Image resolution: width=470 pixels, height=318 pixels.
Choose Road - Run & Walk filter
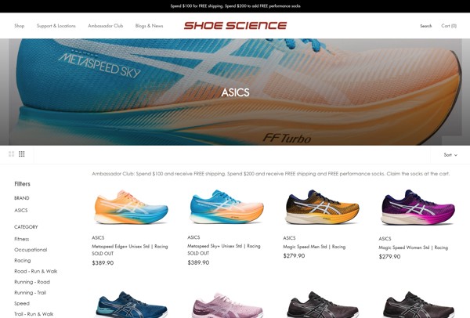(x=36, y=271)
